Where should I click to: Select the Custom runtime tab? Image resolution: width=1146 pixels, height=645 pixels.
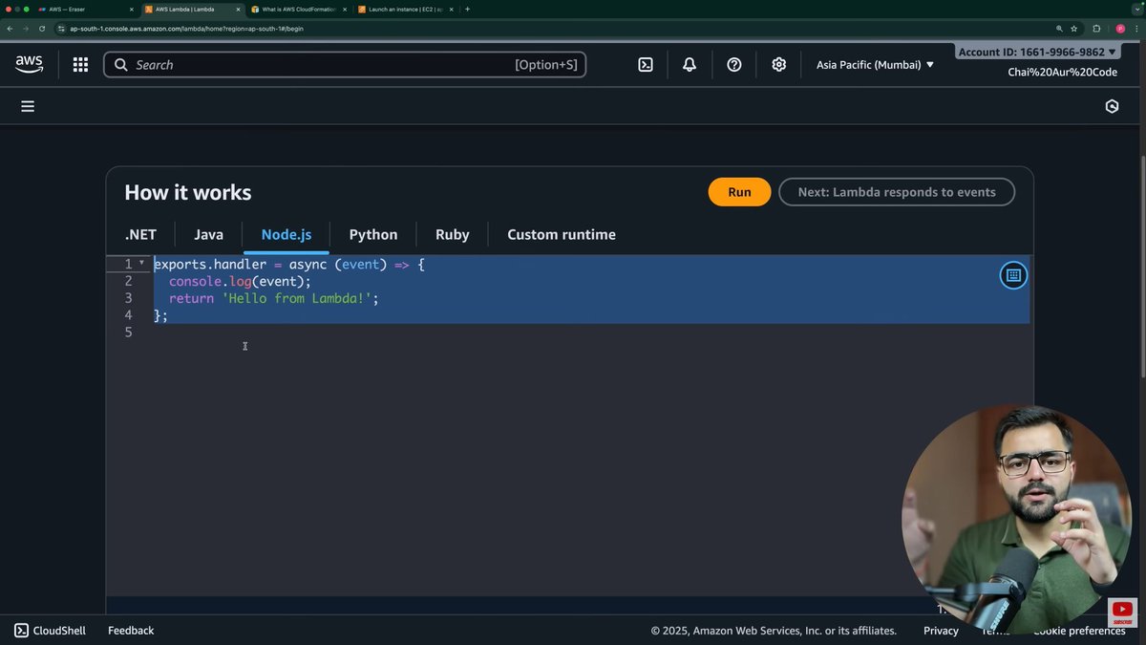(562, 235)
